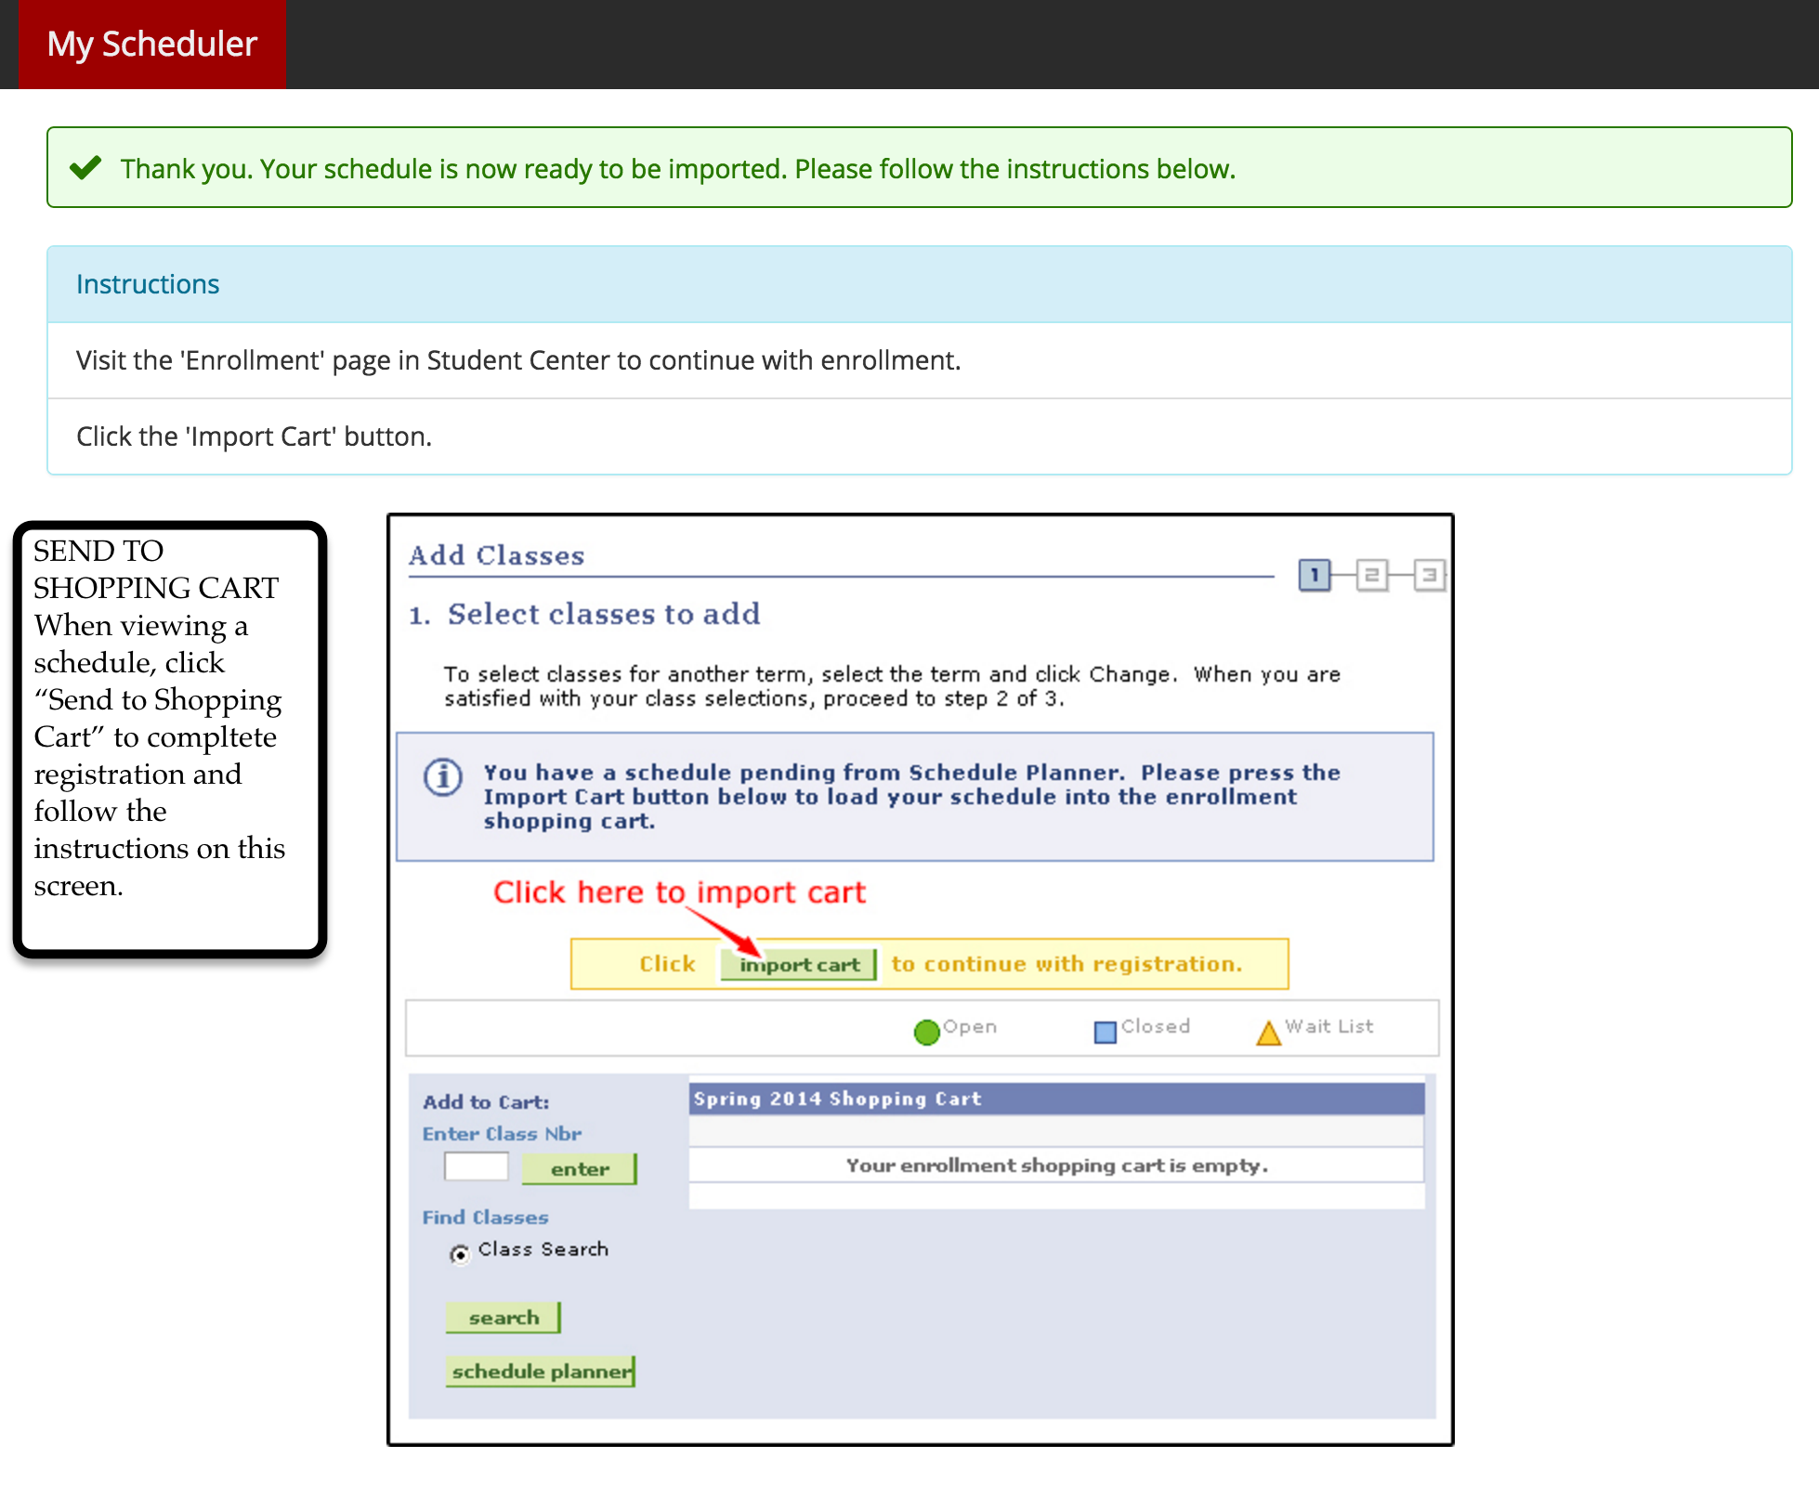
Task: Select the Class Search radio button
Action: pyautogui.click(x=460, y=1254)
